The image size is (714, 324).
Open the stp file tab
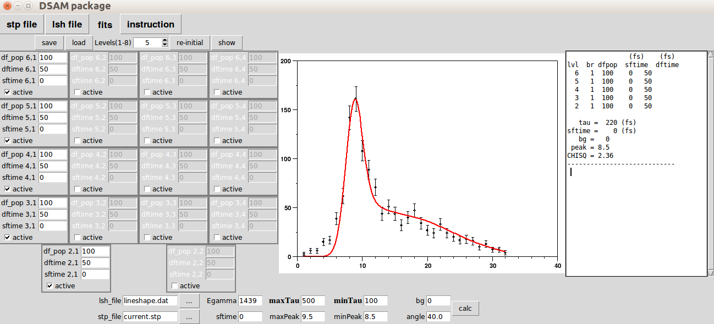22,24
